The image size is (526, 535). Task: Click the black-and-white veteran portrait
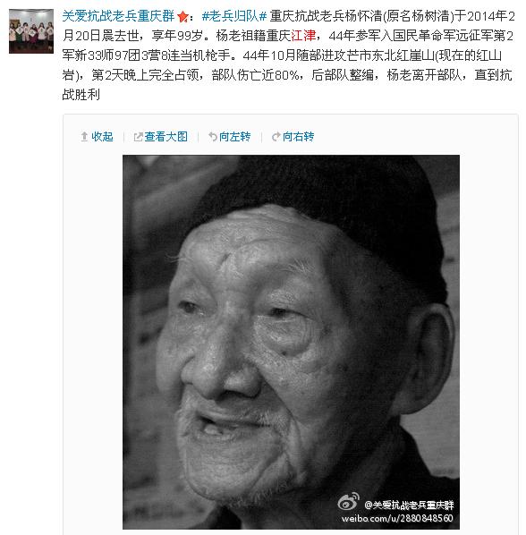[x=291, y=342]
